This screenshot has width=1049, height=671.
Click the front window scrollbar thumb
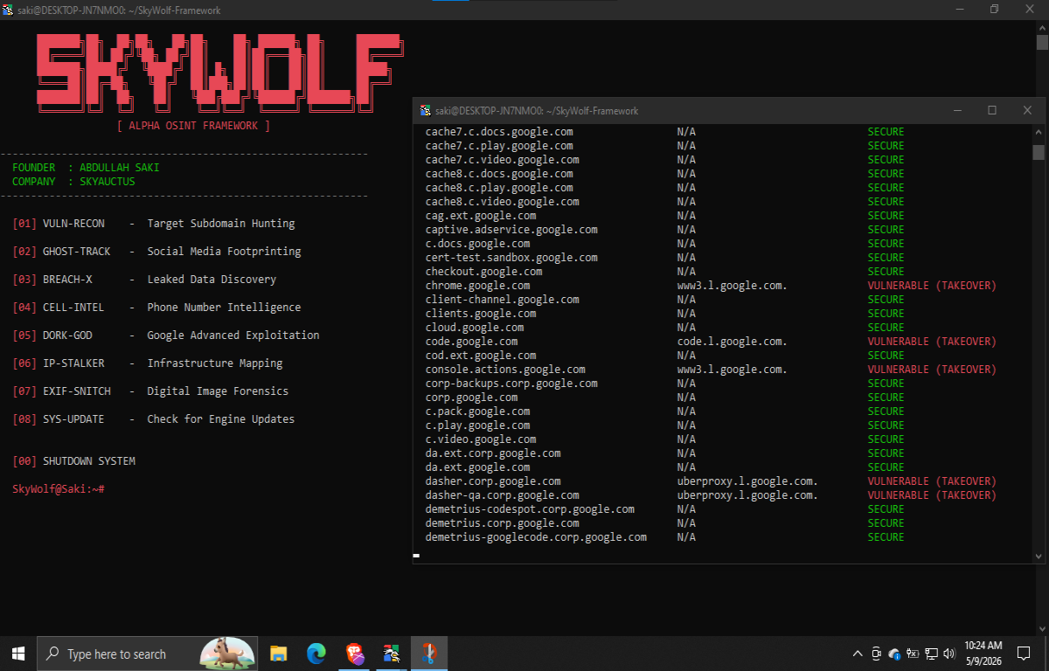point(1039,152)
